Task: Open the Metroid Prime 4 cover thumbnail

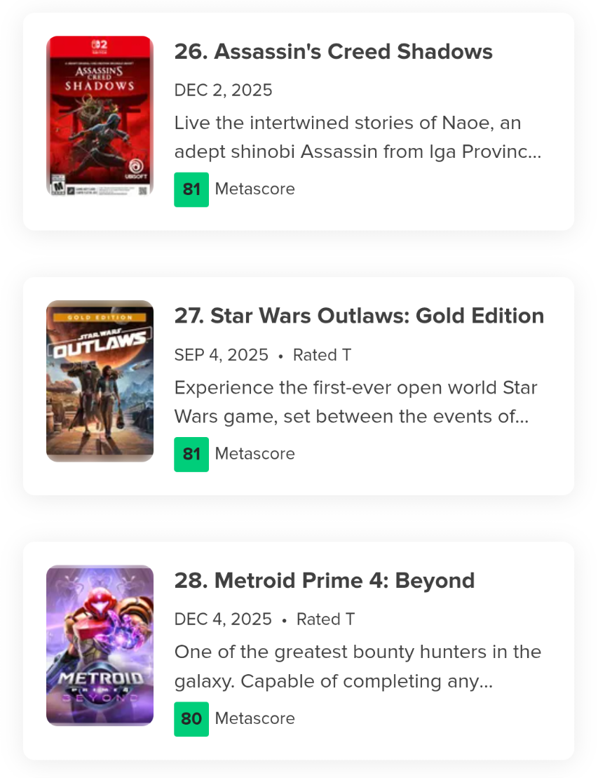Action: click(x=100, y=645)
